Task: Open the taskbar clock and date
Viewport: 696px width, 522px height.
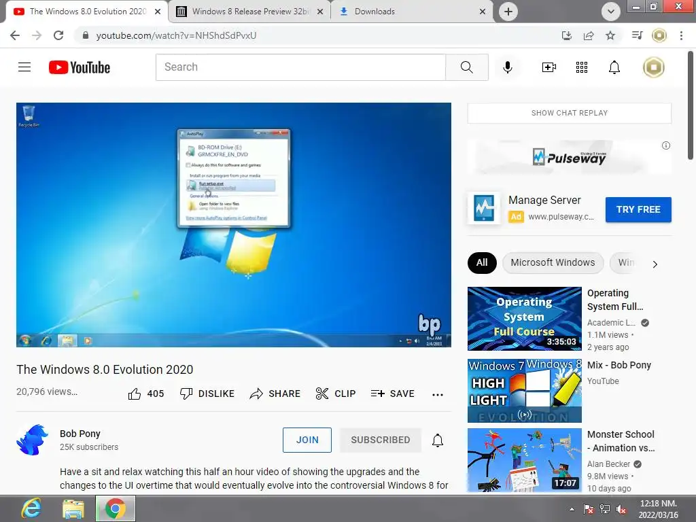Action: tap(658, 509)
